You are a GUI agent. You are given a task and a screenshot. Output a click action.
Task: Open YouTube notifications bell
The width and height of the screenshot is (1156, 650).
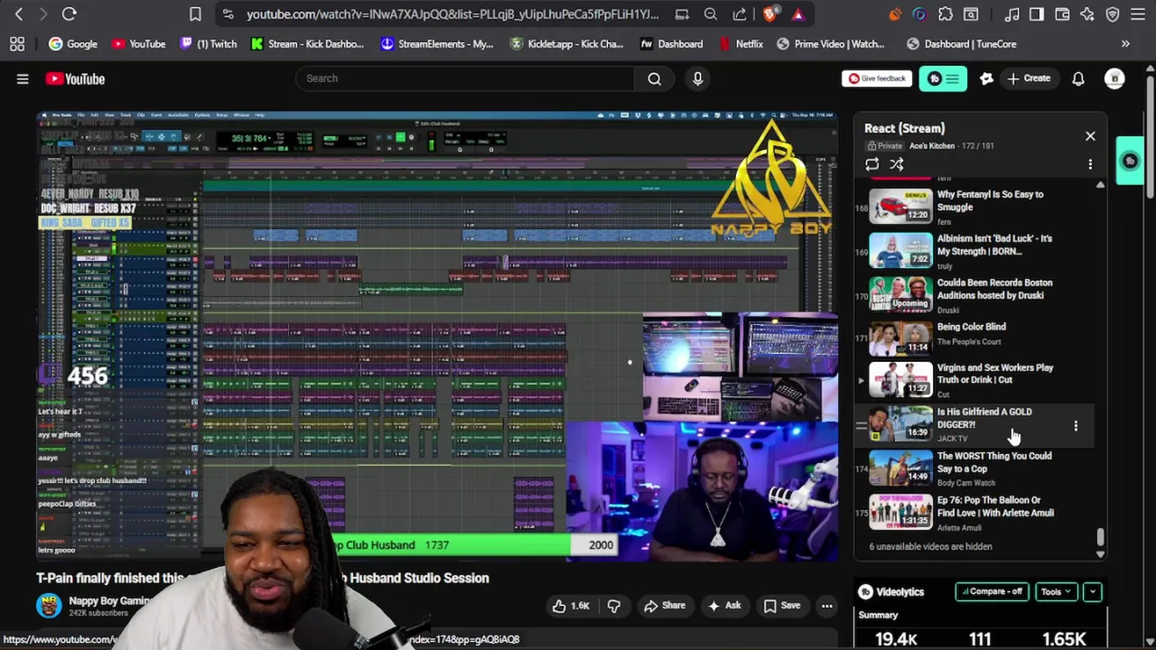point(1078,79)
